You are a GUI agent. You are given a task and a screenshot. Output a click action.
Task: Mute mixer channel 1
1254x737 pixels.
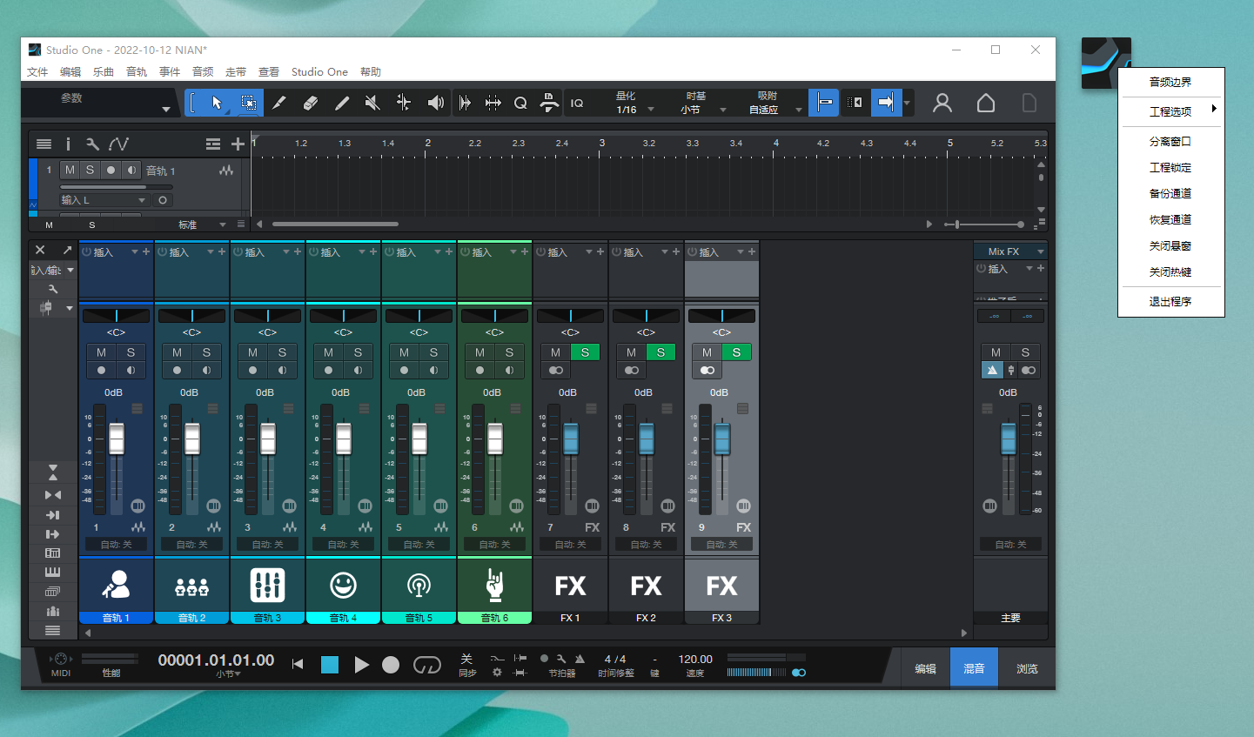[101, 352]
